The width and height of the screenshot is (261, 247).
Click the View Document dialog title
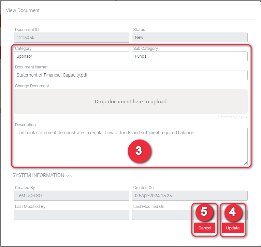pos(23,10)
